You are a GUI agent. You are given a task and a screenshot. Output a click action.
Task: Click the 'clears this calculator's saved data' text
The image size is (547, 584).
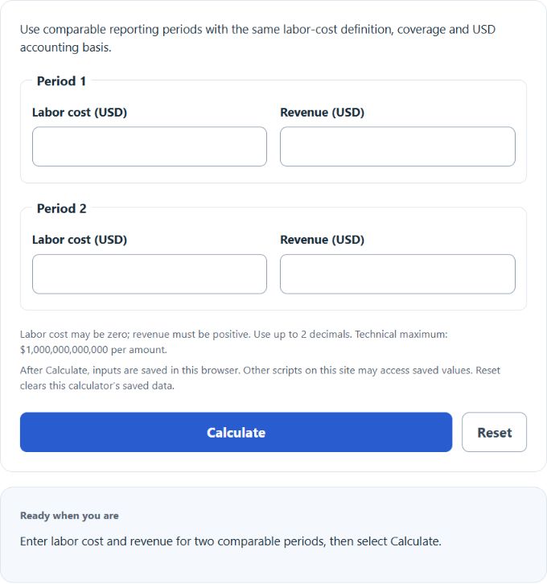tap(97, 386)
